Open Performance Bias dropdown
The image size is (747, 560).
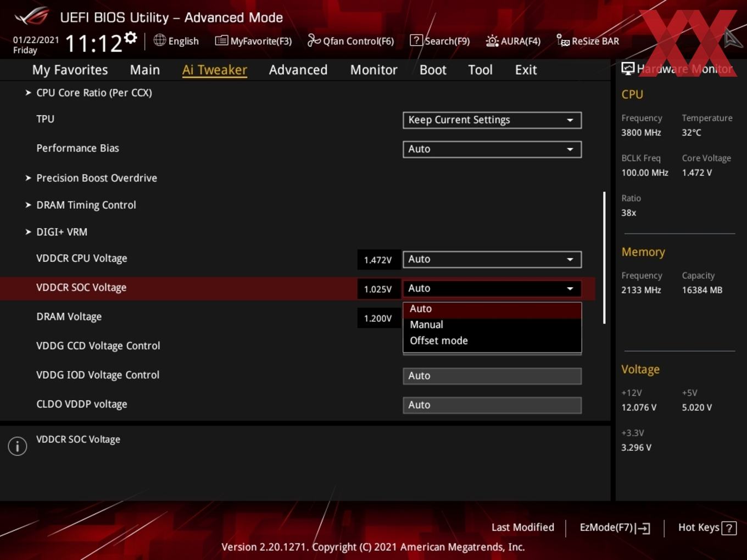point(492,149)
